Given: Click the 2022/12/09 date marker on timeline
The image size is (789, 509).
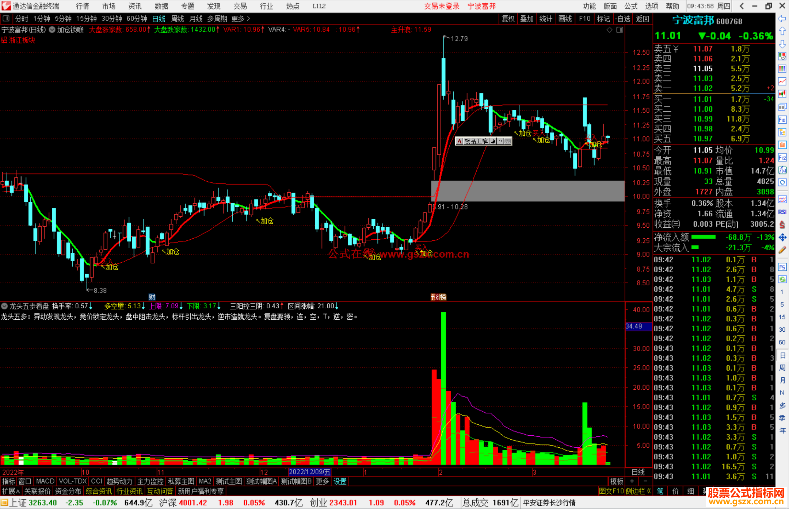Looking at the screenshot, I should click(x=309, y=472).
